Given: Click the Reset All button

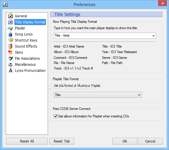Looking at the screenshot, I should point(27,141).
